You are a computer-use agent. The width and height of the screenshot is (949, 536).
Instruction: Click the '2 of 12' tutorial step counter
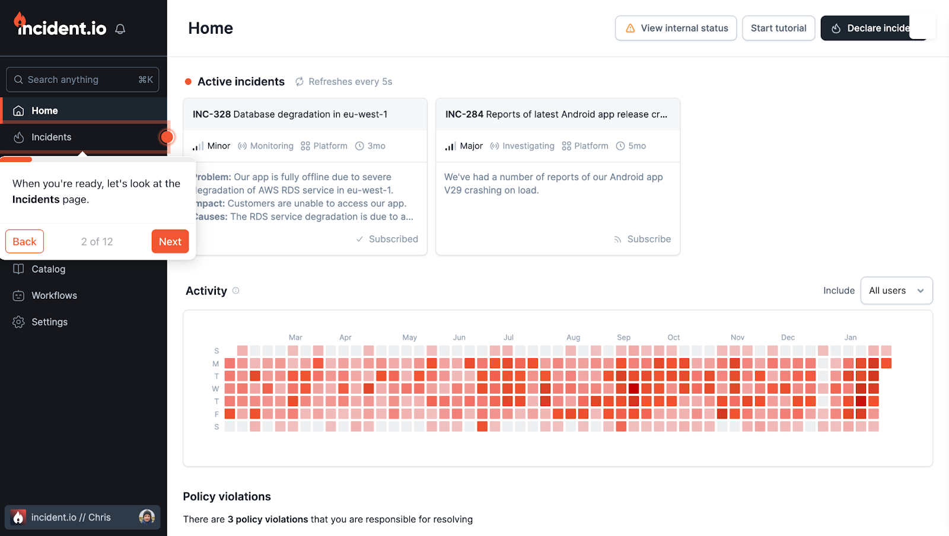coord(97,241)
